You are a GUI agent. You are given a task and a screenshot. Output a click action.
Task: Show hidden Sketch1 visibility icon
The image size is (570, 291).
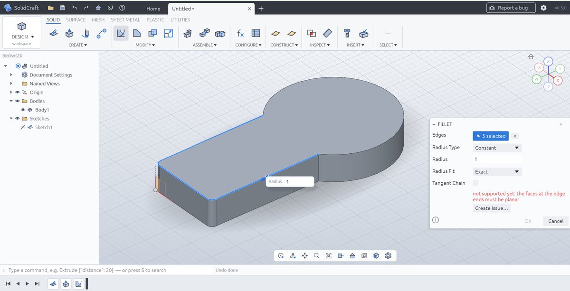22,127
